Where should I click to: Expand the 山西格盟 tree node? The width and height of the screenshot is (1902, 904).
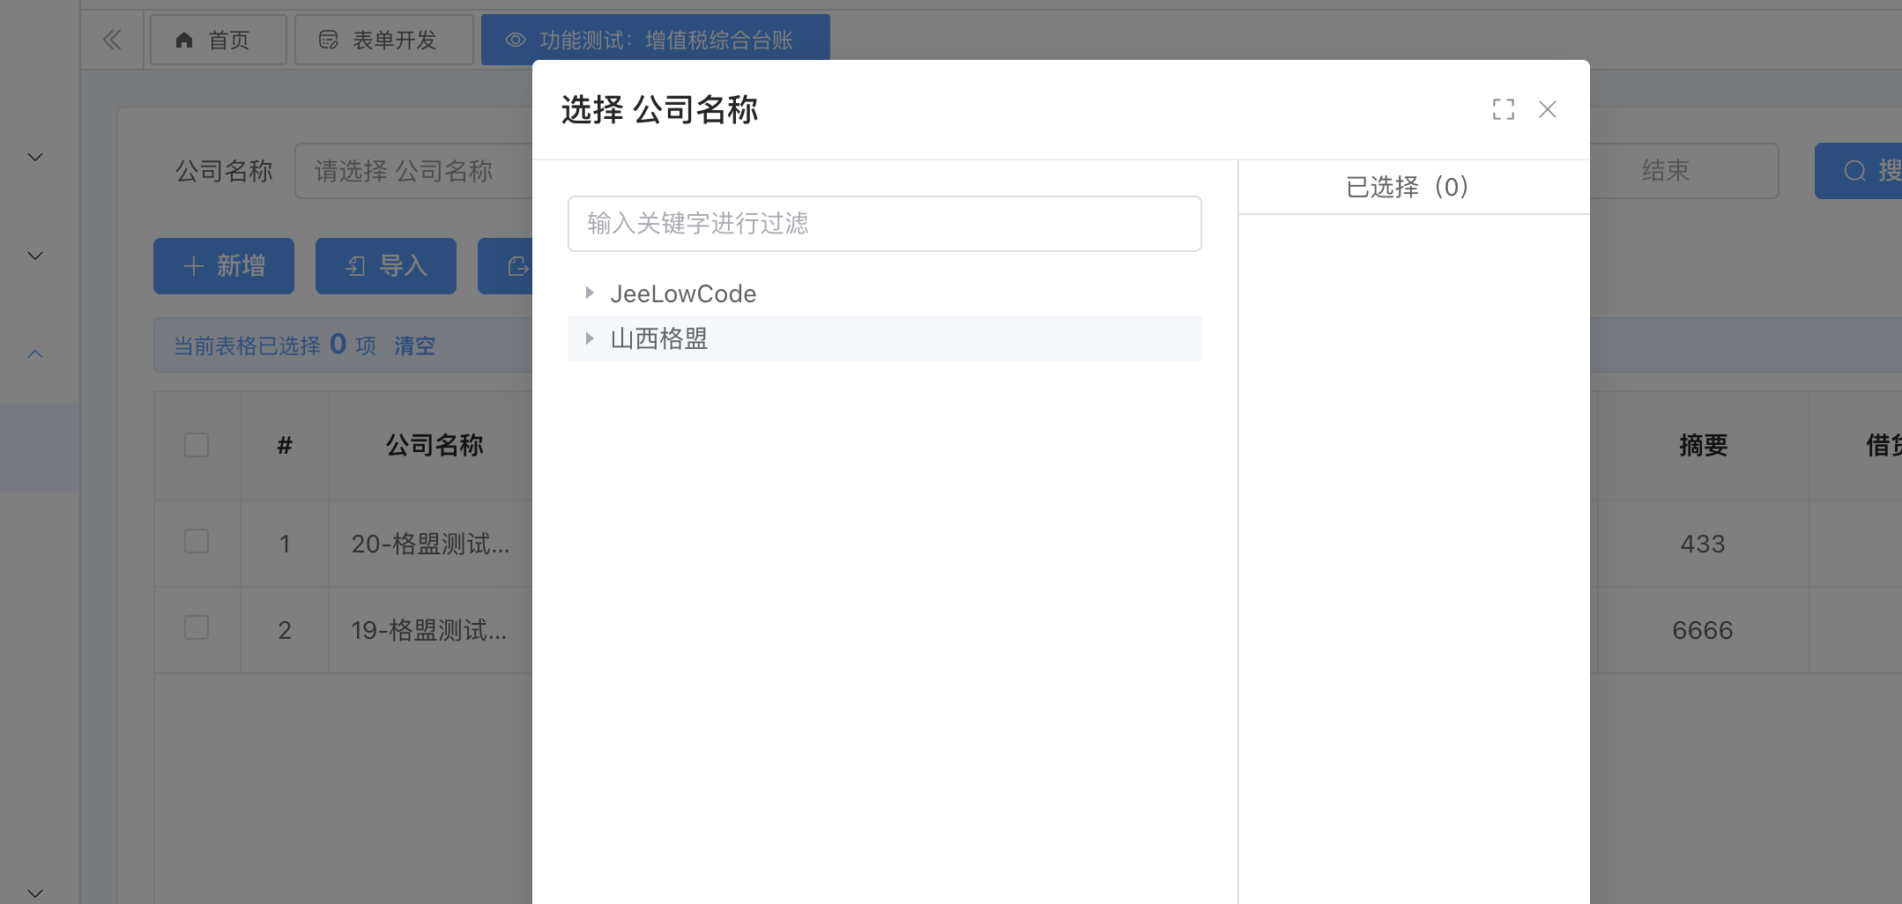590,338
